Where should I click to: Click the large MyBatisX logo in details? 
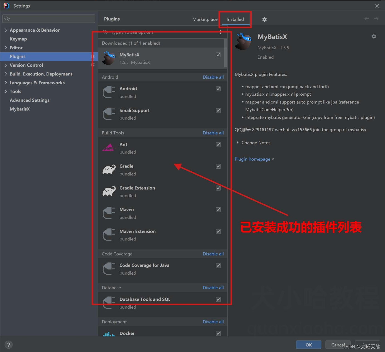pos(243,41)
